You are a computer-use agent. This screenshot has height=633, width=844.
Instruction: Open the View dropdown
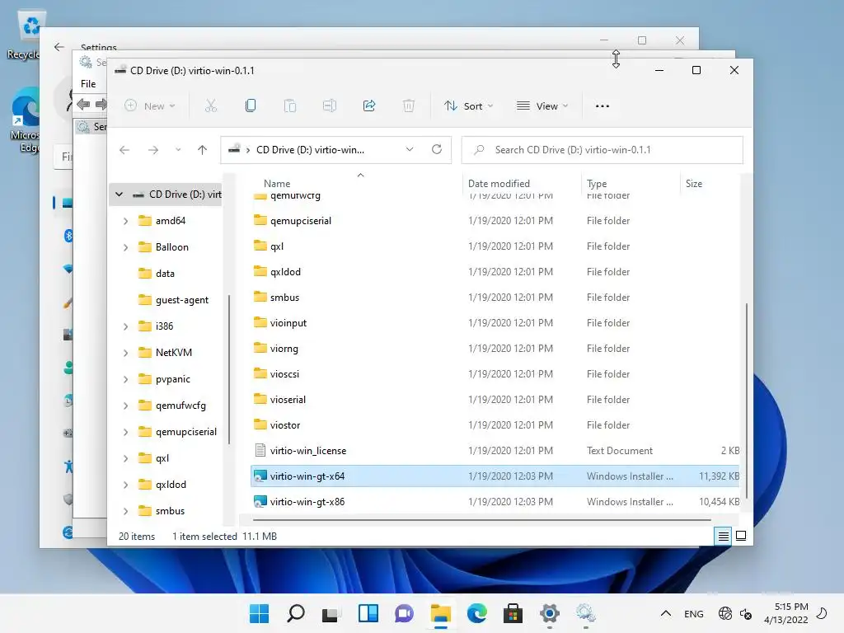tap(542, 106)
